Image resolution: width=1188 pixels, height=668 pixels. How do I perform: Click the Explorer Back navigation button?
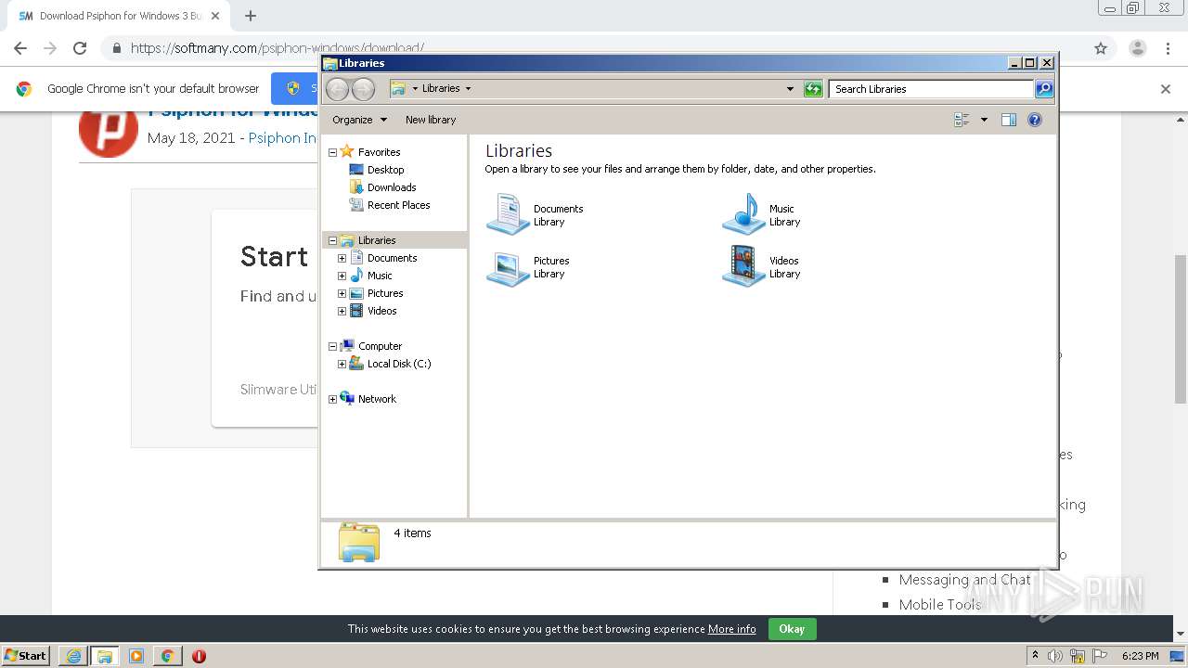pos(337,89)
